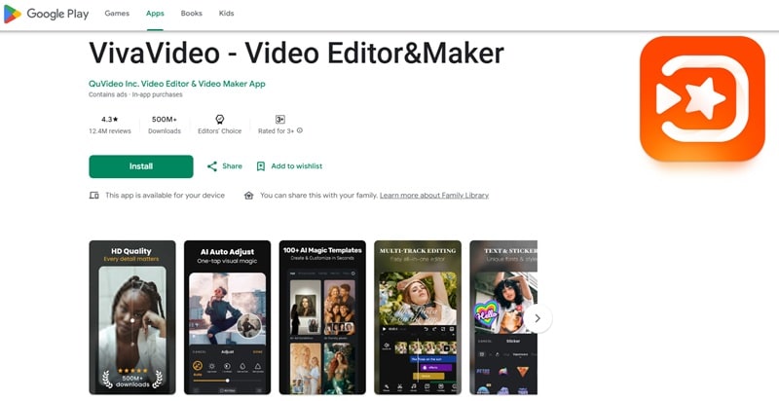Click the Contains ads · In-app purchases text
This screenshot has height=401, width=779.
click(135, 94)
